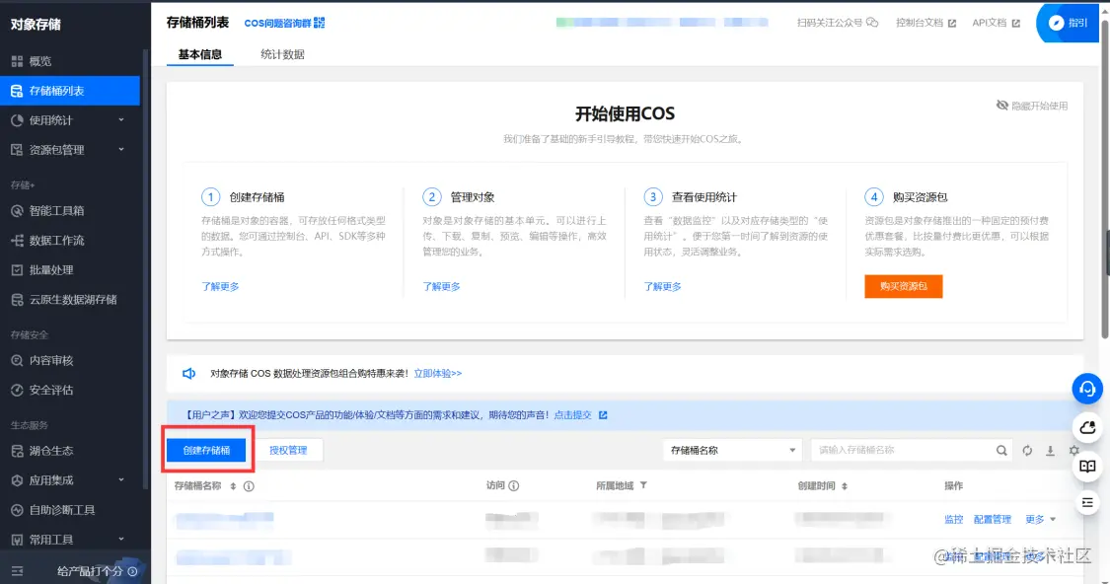Open the 存储桶名称 filter dropdown
The width and height of the screenshot is (1110, 584).
(x=732, y=450)
